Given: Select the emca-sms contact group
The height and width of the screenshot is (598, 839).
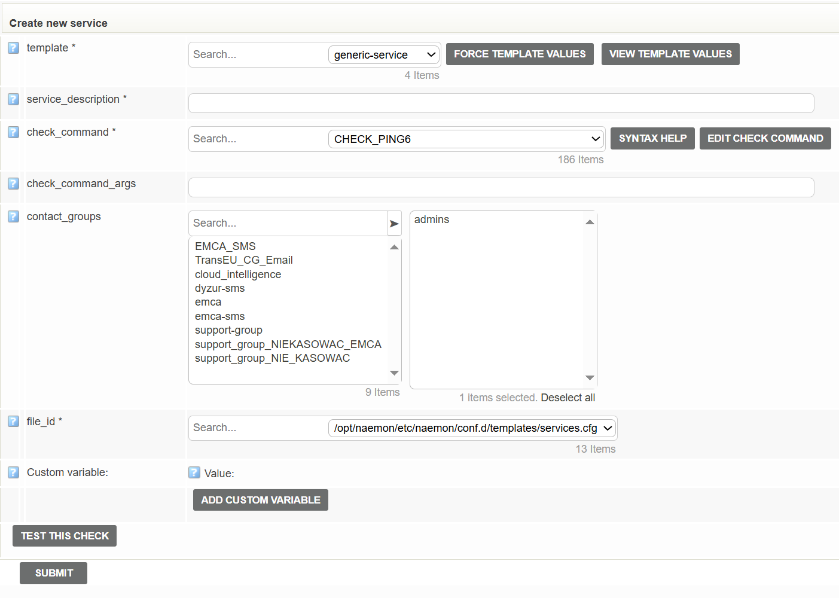Looking at the screenshot, I should 219,316.
